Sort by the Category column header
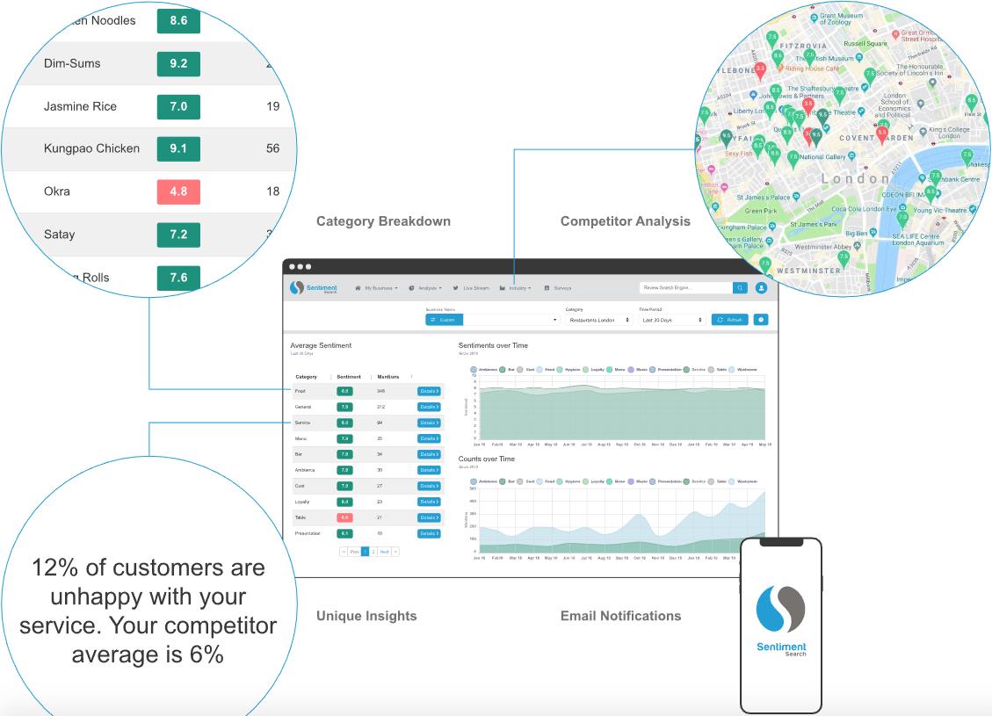 [306, 377]
